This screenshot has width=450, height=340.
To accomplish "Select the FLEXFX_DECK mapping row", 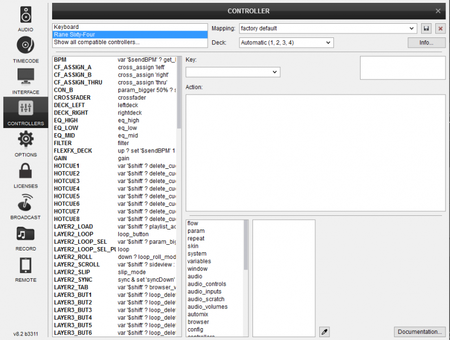I will (x=115, y=151).
